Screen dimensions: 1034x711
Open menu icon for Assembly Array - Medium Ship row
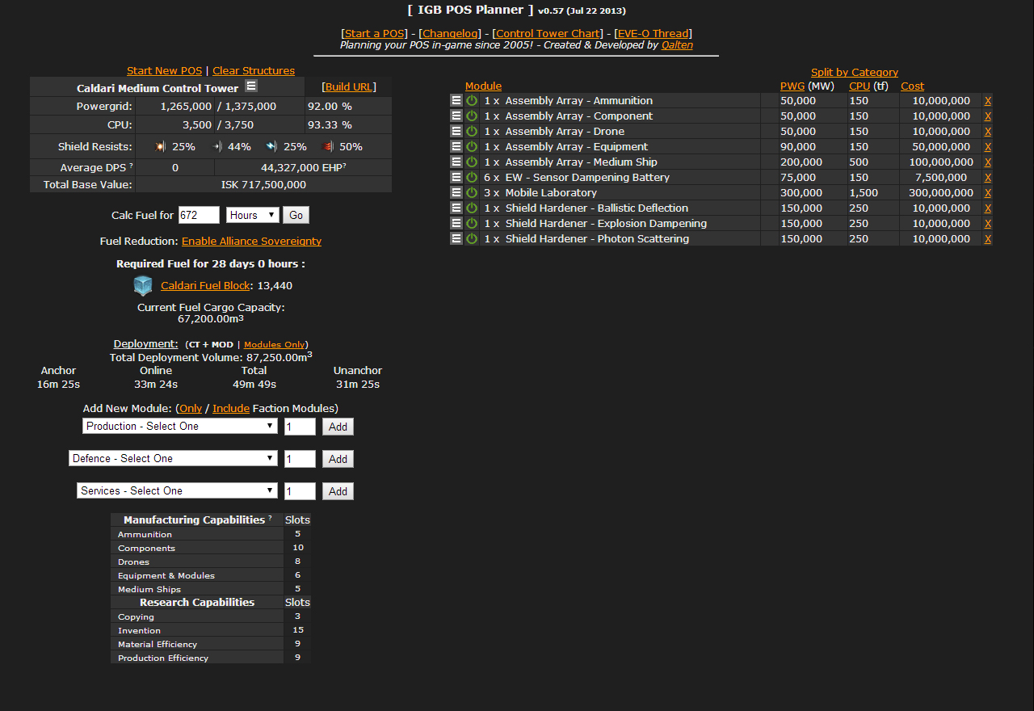click(456, 162)
